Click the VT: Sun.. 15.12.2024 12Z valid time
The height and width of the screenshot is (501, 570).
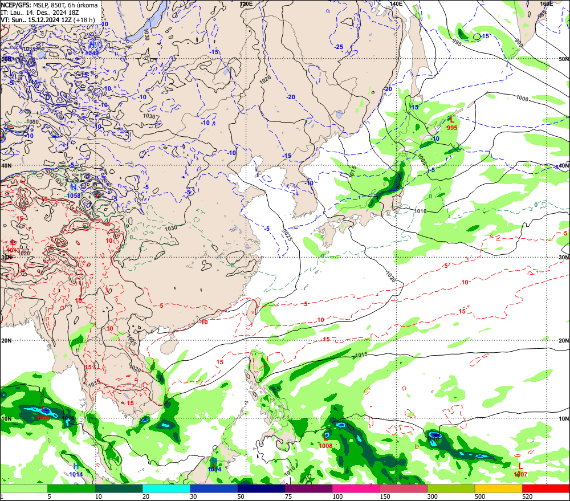coord(48,20)
